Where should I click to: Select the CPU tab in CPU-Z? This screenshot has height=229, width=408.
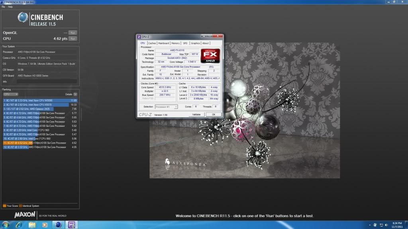coord(143,43)
